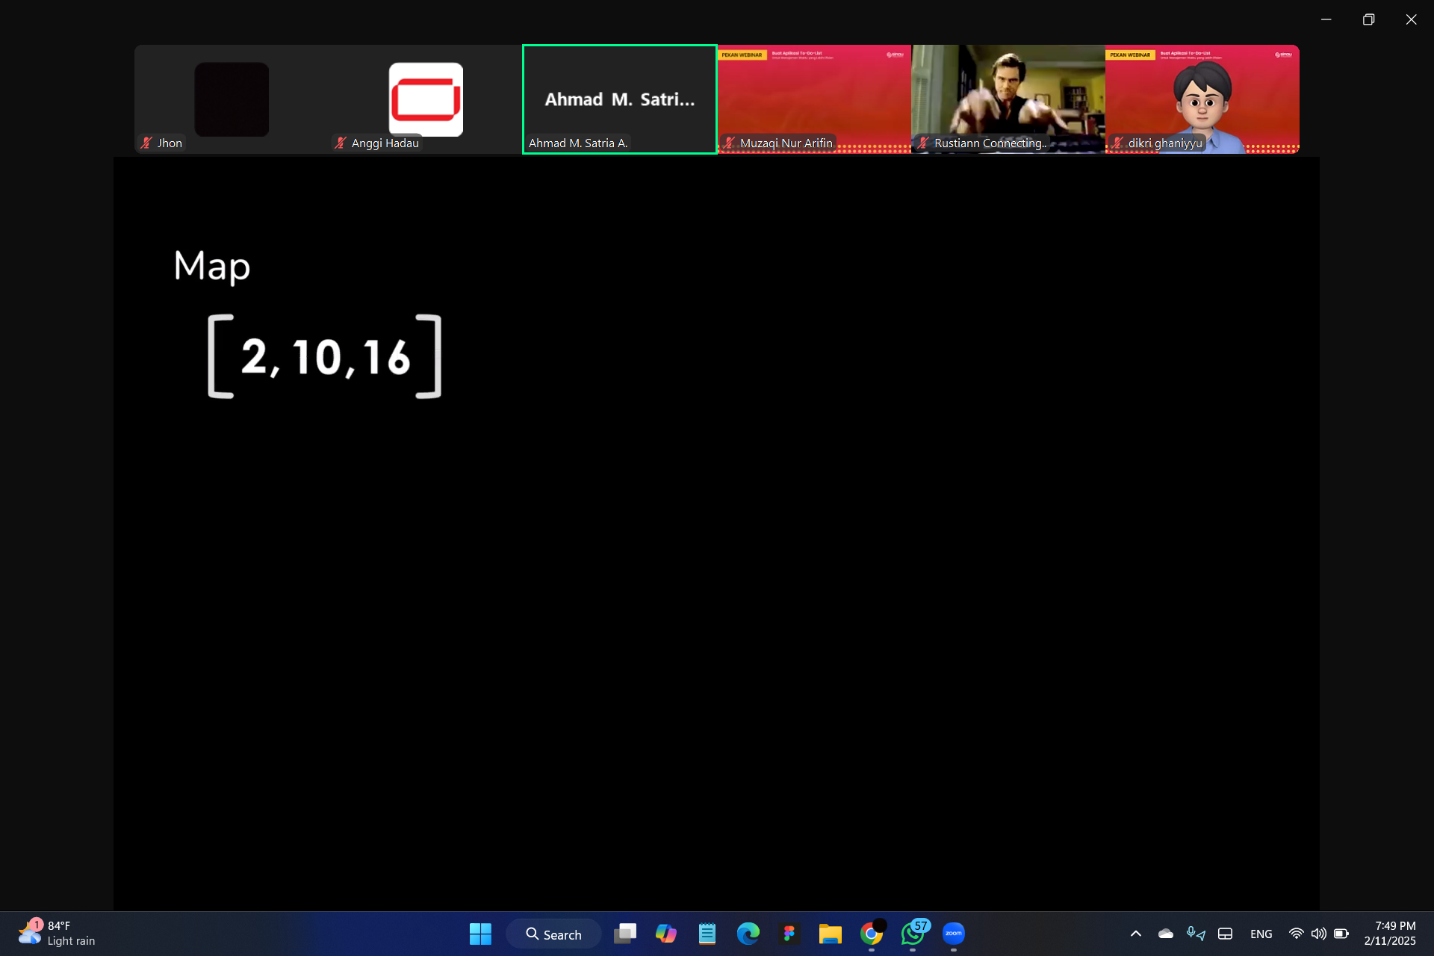Screen dimensions: 1434x956
Task: Click the Map heading on shared slide
Action: [x=212, y=267]
